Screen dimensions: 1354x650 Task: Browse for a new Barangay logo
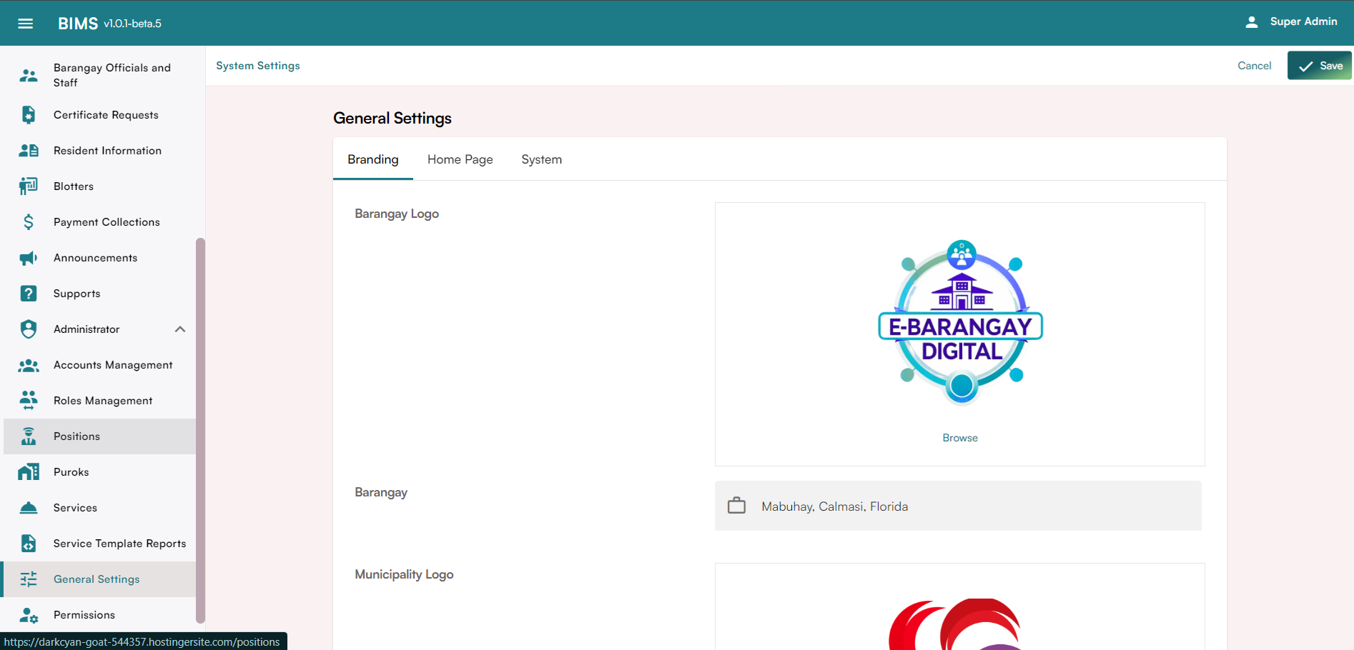click(960, 438)
